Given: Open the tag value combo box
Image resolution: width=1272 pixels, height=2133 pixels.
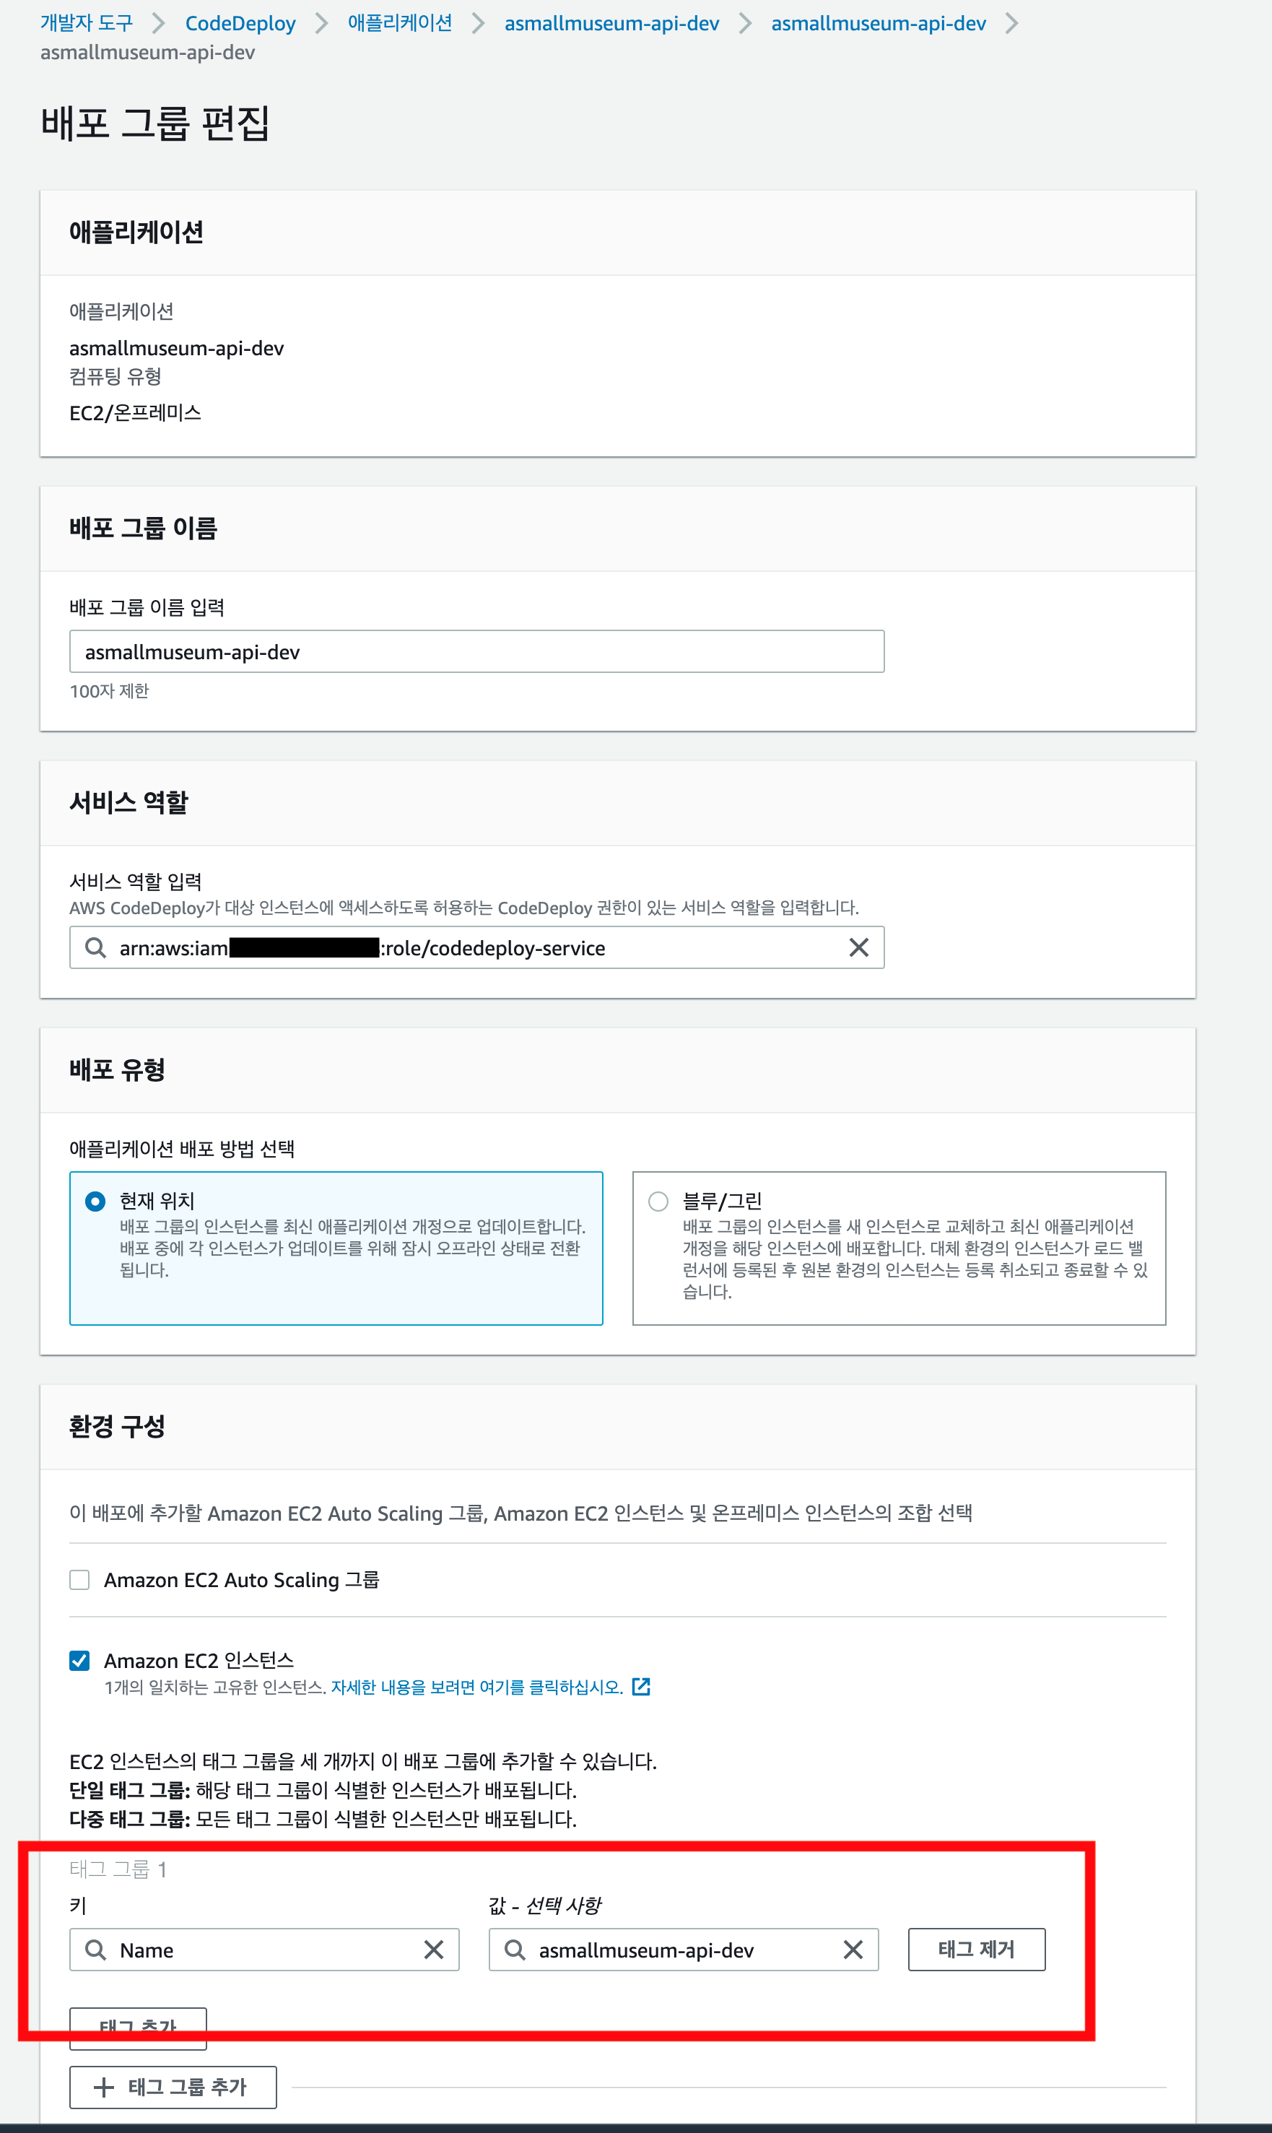Looking at the screenshot, I should pyautogui.click(x=683, y=1950).
